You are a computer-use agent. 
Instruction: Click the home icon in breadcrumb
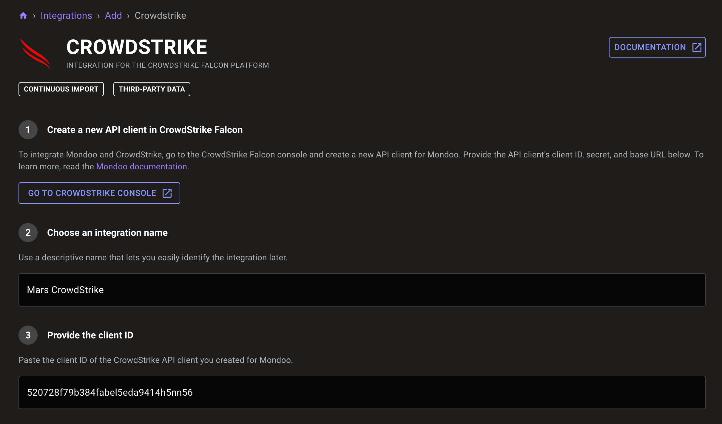[23, 16]
